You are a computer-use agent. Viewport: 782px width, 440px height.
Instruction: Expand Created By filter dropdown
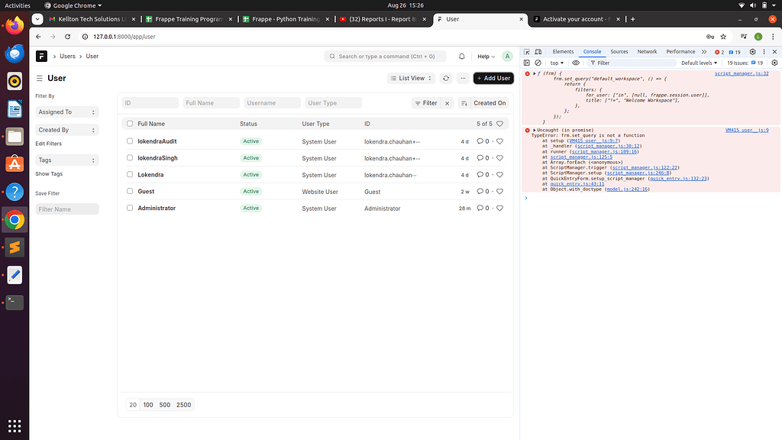[67, 130]
